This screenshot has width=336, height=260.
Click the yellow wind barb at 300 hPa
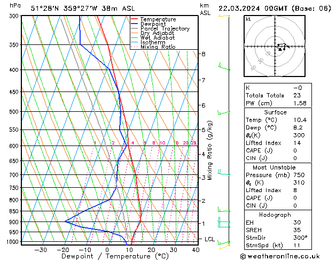[x=224, y=16]
